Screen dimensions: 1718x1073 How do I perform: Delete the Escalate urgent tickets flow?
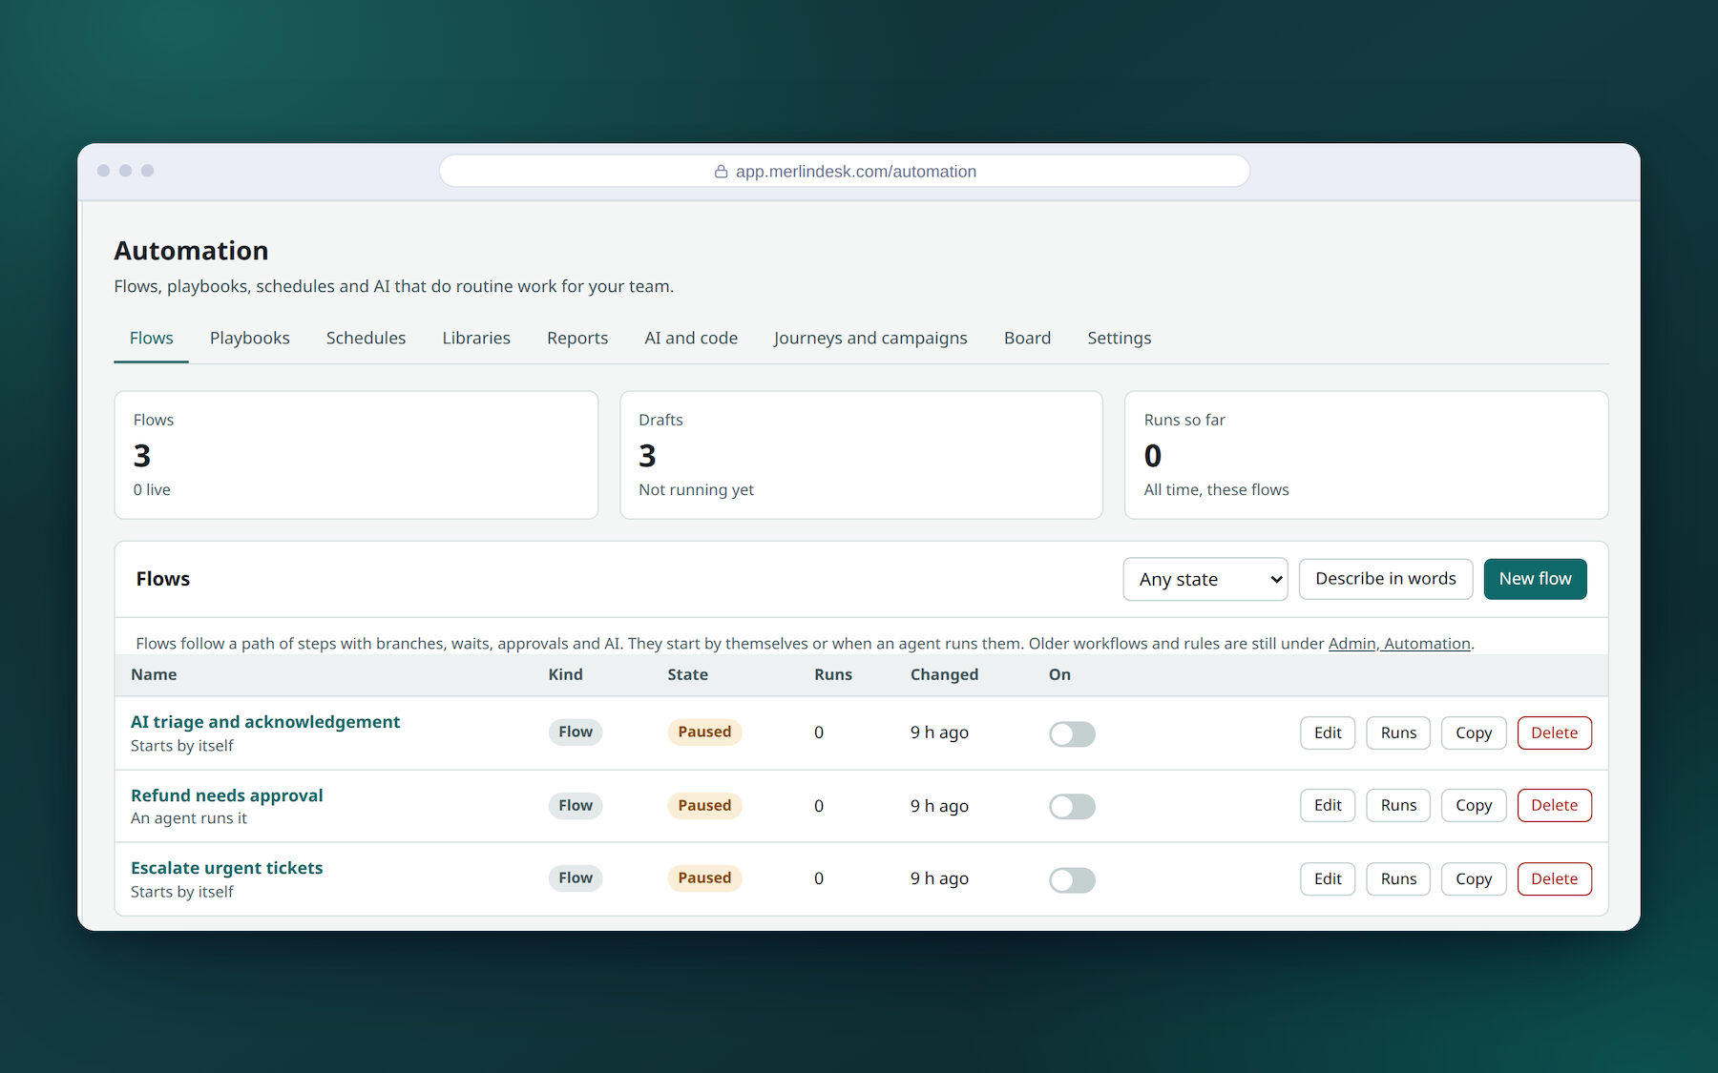click(x=1555, y=878)
